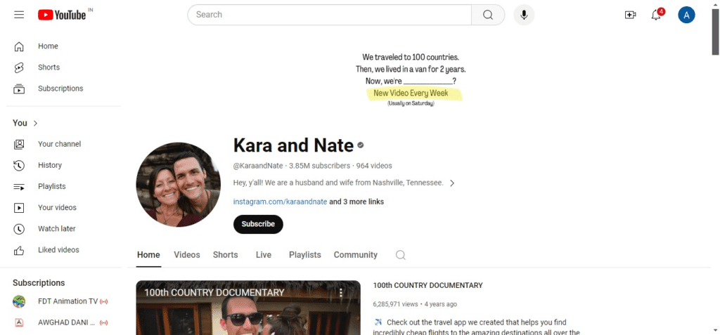The image size is (720, 335).
Task: Open Subscriptions in sidebar
Action: [x=60, y=88]
